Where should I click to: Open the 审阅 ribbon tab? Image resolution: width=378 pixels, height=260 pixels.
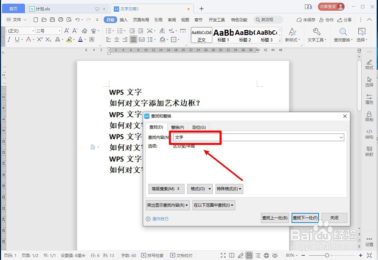click(172, 20)
